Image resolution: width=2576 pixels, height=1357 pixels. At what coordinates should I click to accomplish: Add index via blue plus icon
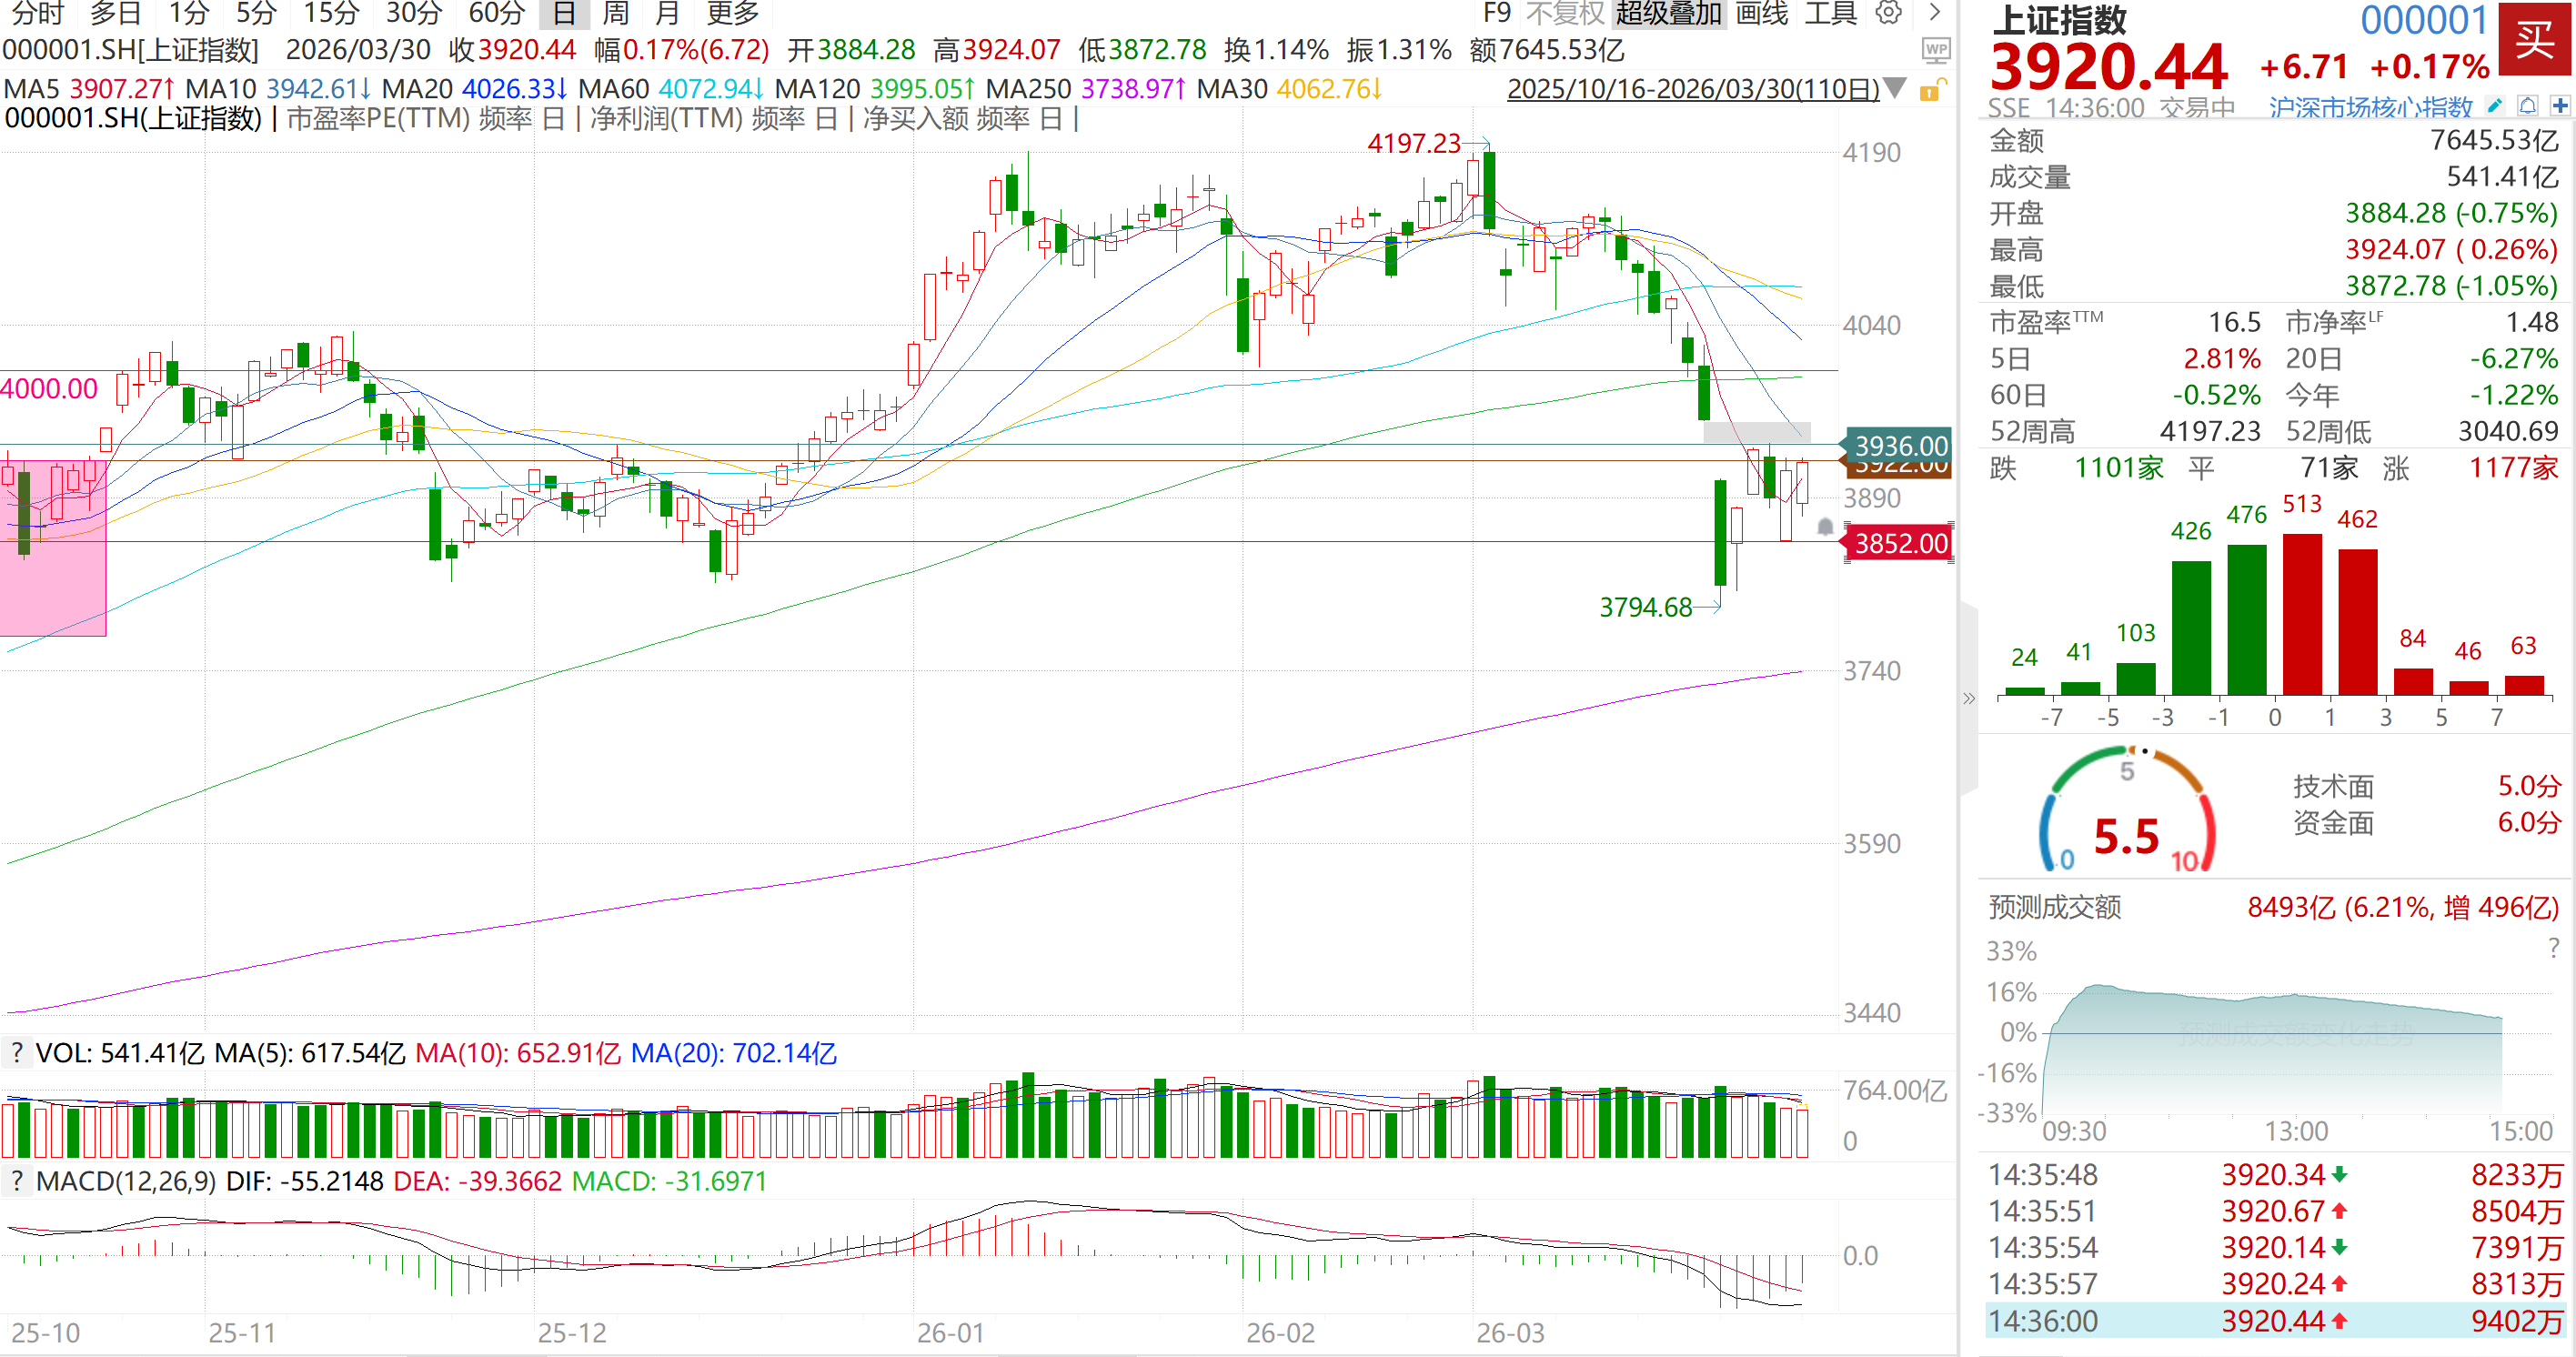[x=2560, y=106]
